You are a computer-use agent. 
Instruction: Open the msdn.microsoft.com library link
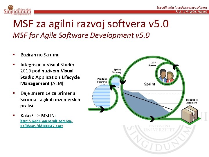pos(46,124)
